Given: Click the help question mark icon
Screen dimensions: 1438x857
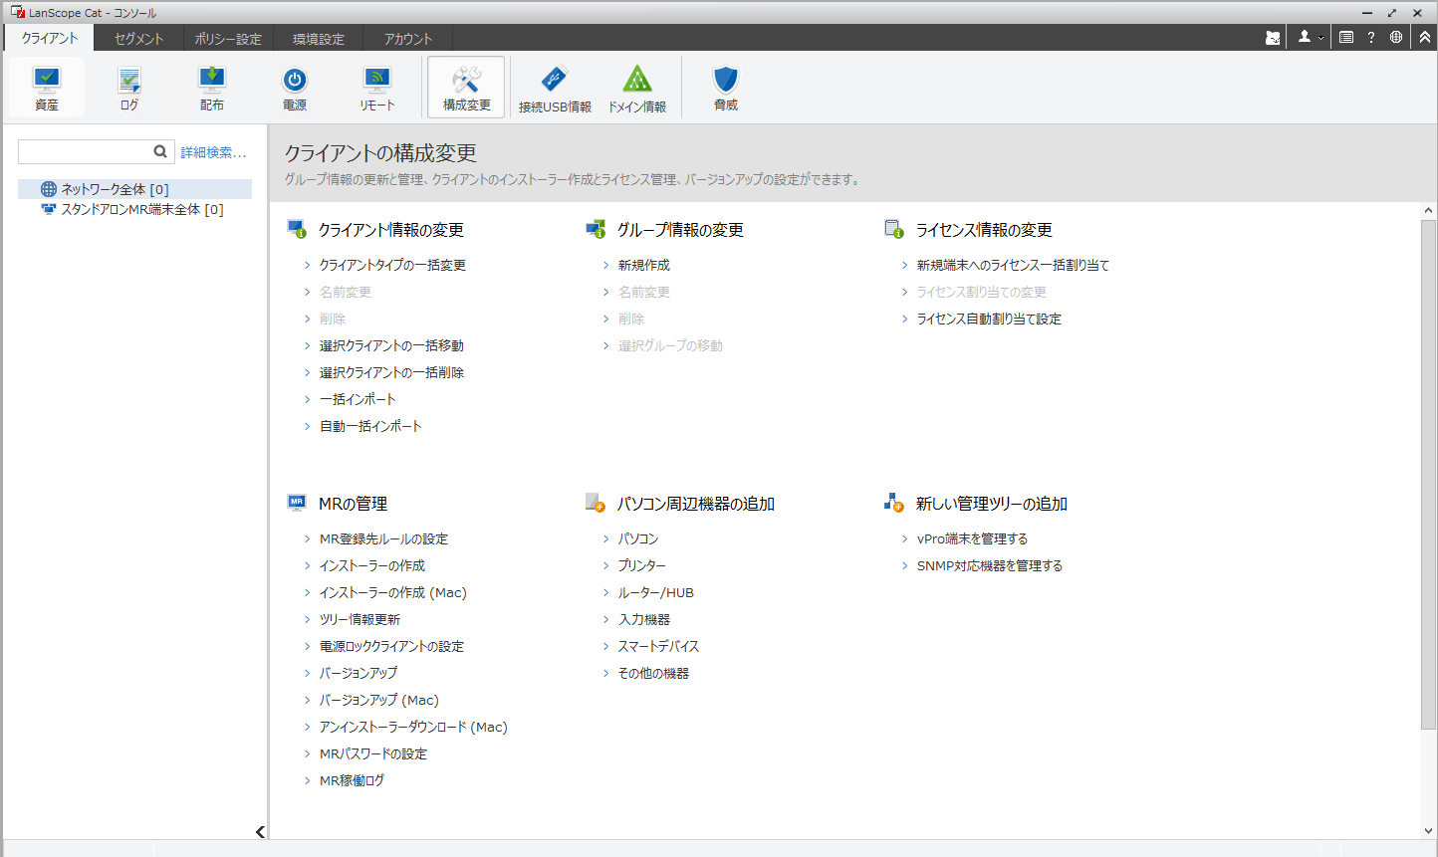Looking at the screenshot, I should [x=1371, y=37].
